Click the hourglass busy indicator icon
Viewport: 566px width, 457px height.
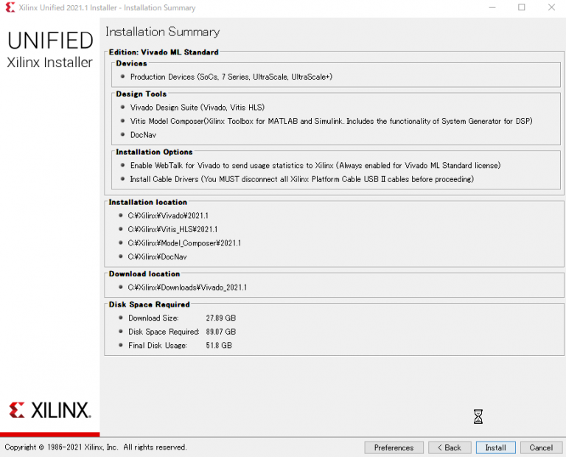point(478,417)
